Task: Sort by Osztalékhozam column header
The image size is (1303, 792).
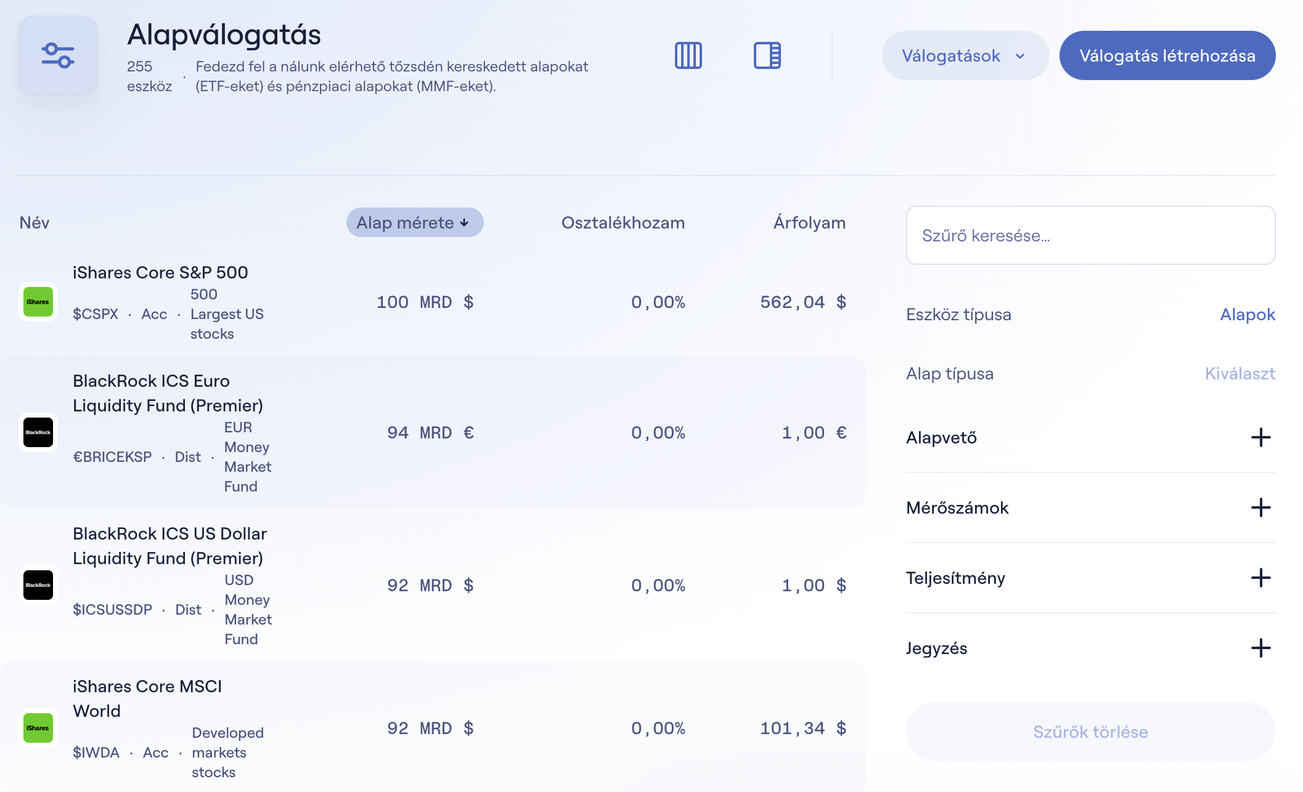Action: pyautogui.click(x=623, y=222)
